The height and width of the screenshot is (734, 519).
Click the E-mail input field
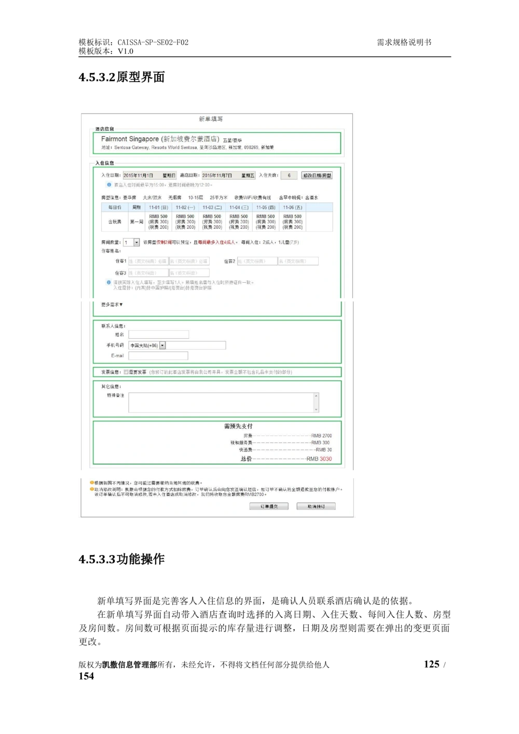pyautogui.click(x=158, y=355)
